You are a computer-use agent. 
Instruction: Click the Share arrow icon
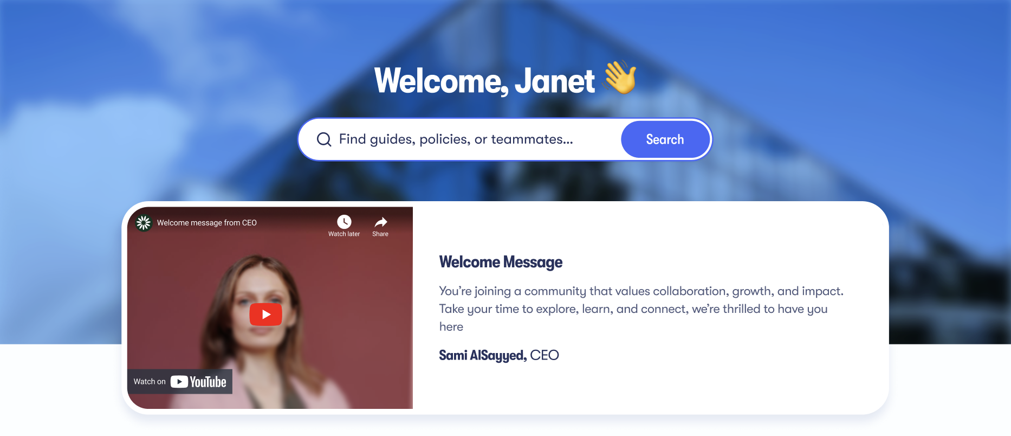pos(381,222)
